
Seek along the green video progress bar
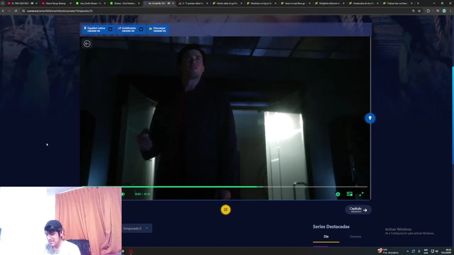[x=225, y=187]
